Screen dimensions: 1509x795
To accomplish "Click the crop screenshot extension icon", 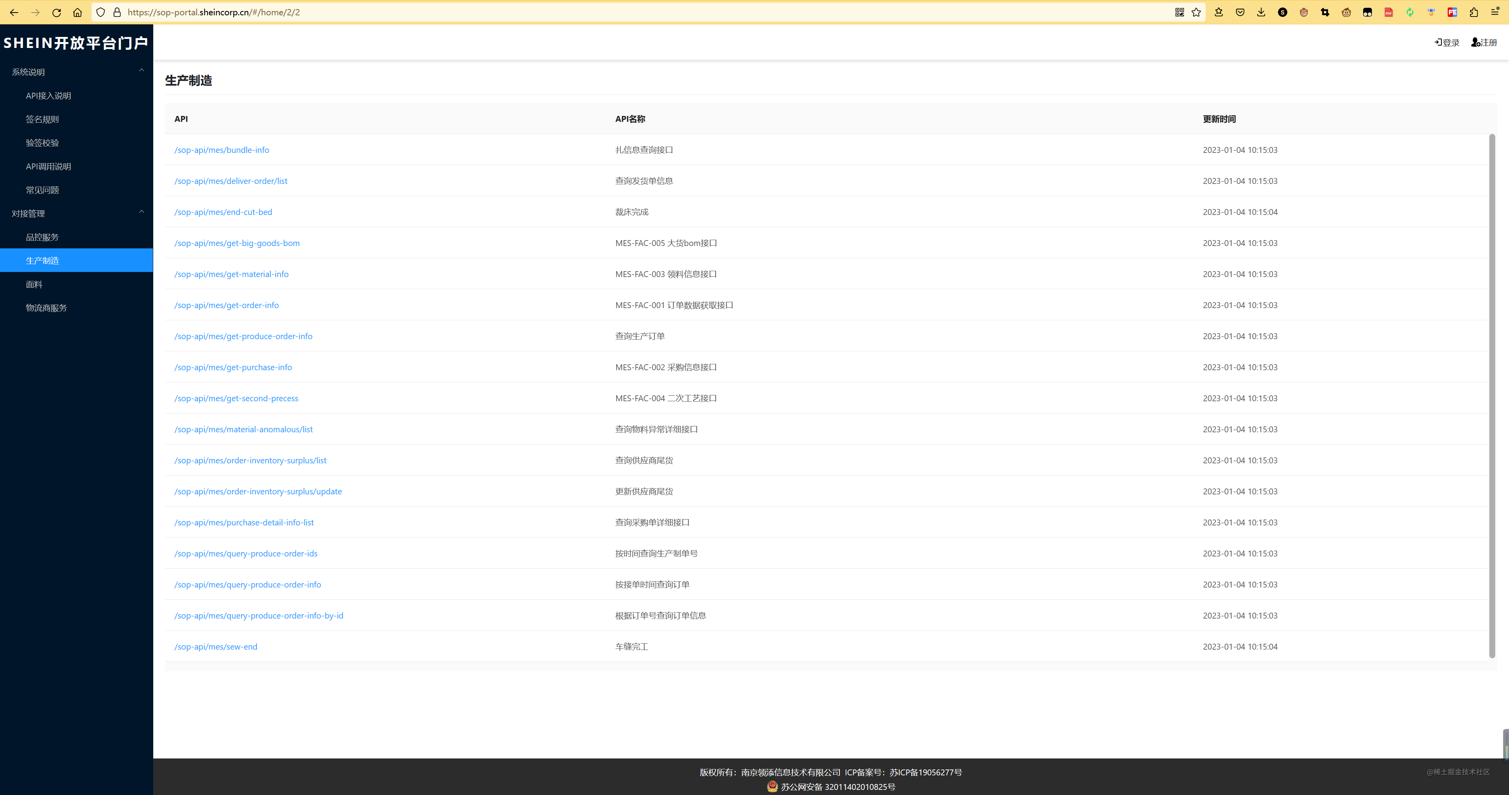I will [1325, 12].
